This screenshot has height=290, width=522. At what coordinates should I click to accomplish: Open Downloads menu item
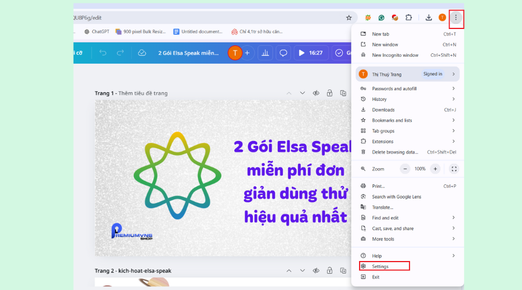(408, 110)
